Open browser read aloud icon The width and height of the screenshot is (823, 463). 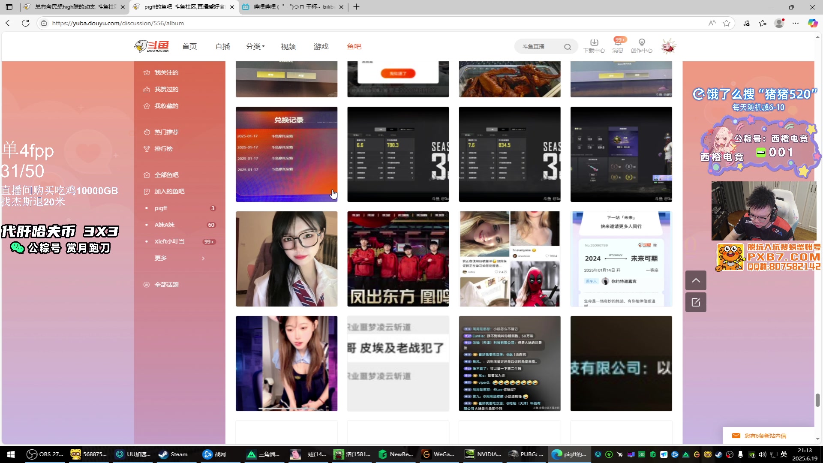712,23
